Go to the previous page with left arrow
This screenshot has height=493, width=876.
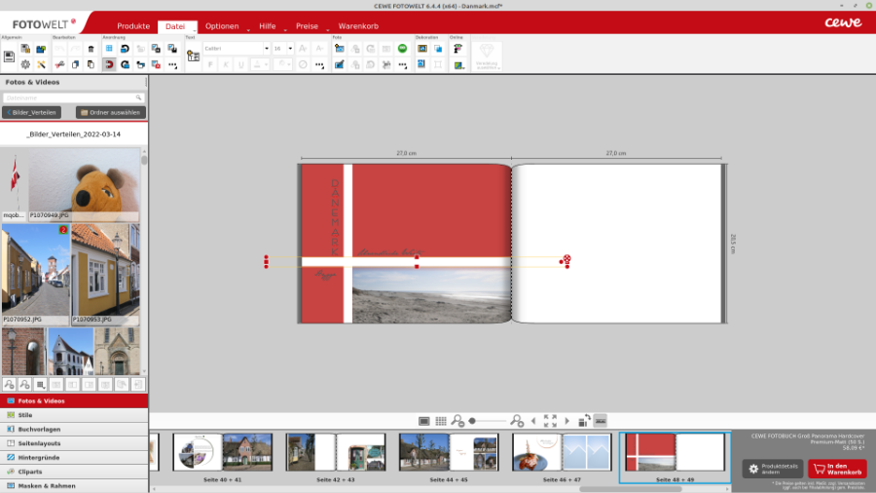532,421
